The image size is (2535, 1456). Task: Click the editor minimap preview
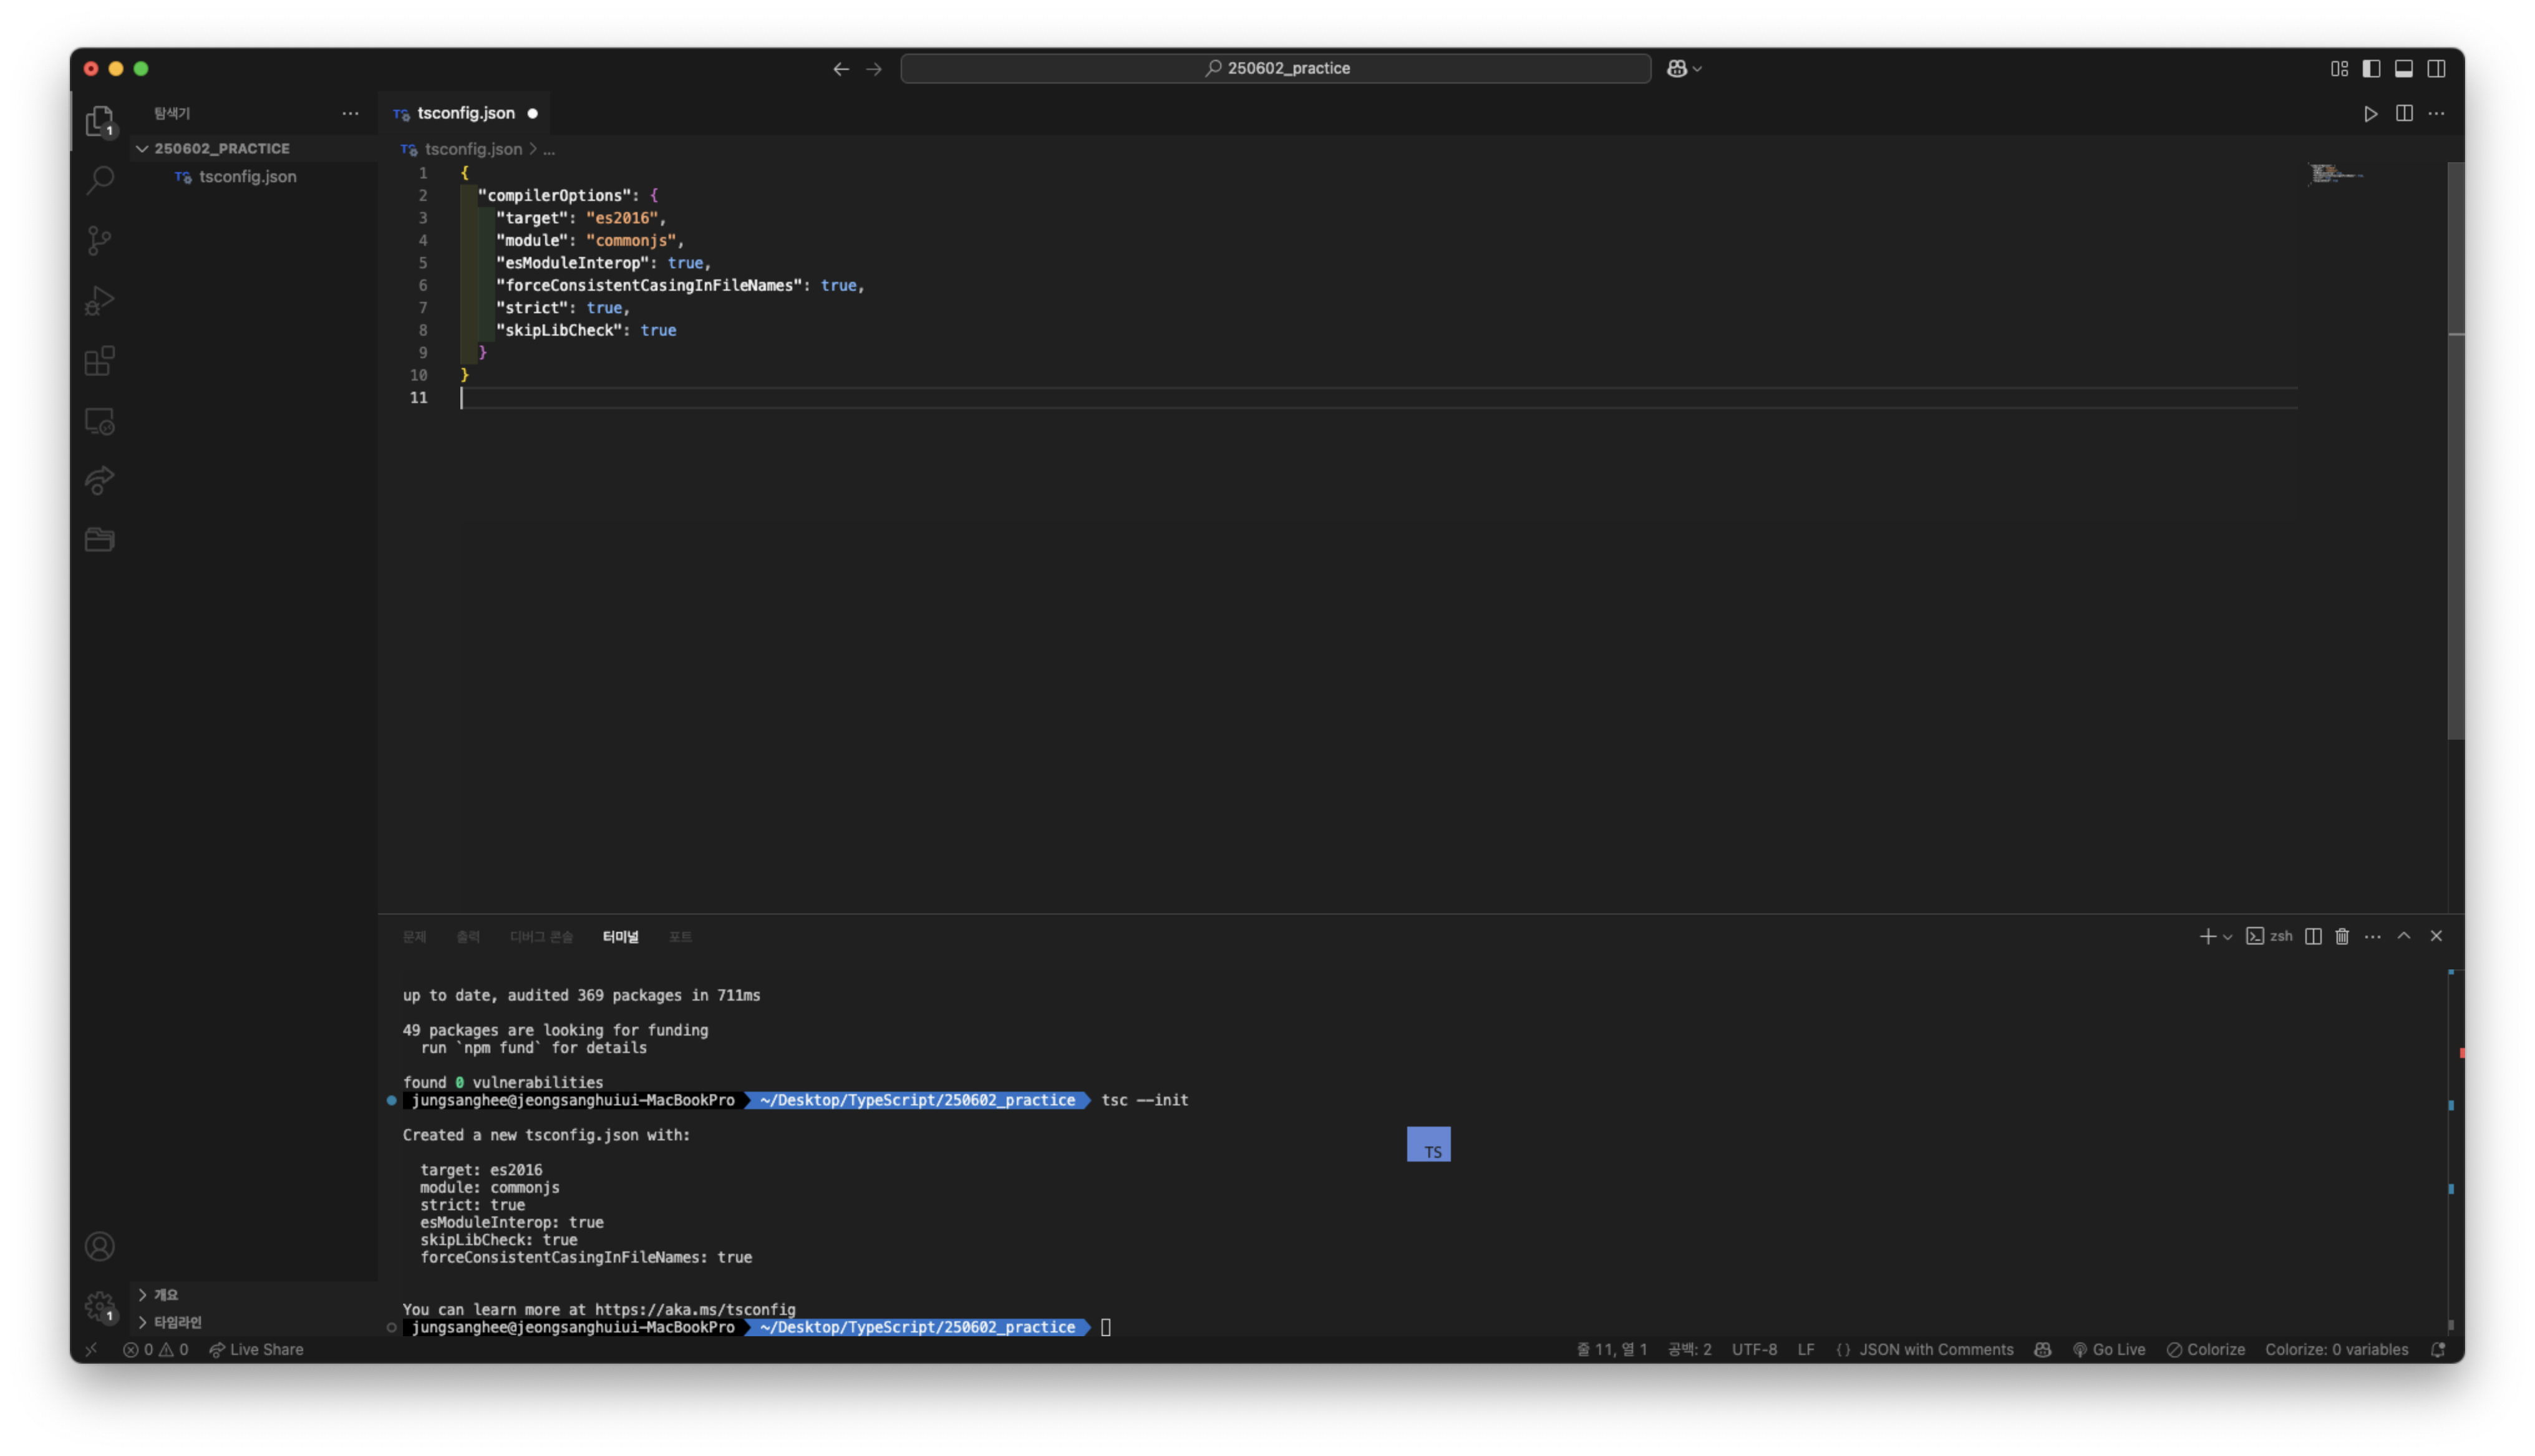[2335, 174]
